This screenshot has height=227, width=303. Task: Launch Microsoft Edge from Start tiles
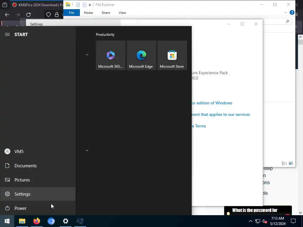click(x=141, y=55)
